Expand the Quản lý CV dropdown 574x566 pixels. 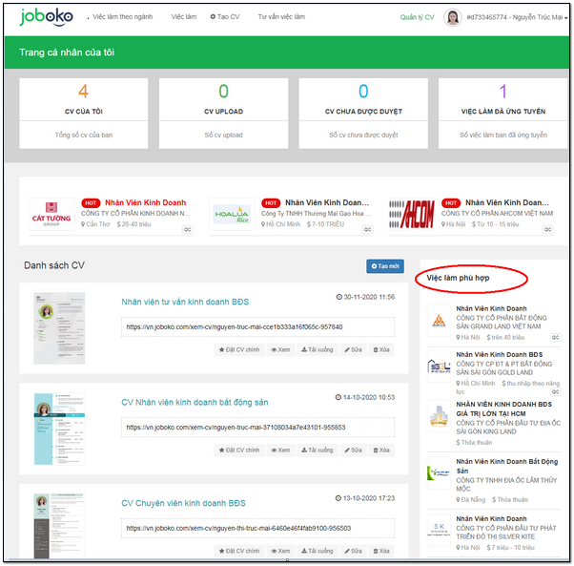click(x=418, y=17)
